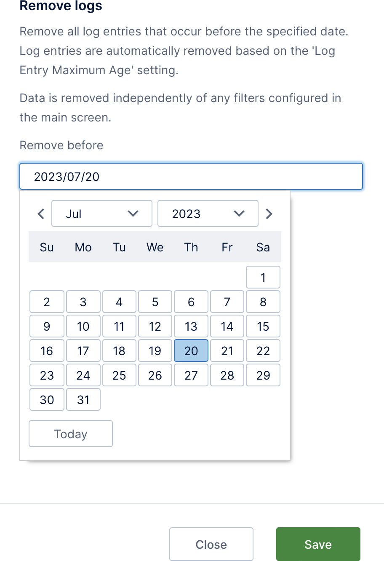The height and width of the screenshot is (561, 384).
Task: Select the Su weekday column header
Action: coord(46,248)
